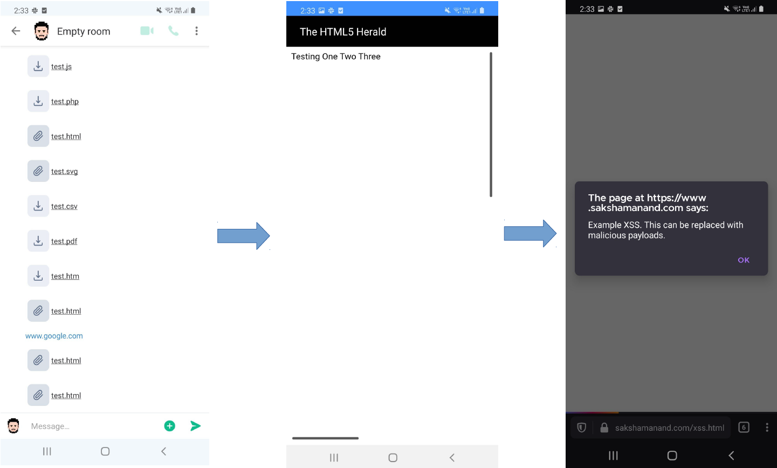
Task: Open the www.google.com link
Action: (x=54, y=336)
